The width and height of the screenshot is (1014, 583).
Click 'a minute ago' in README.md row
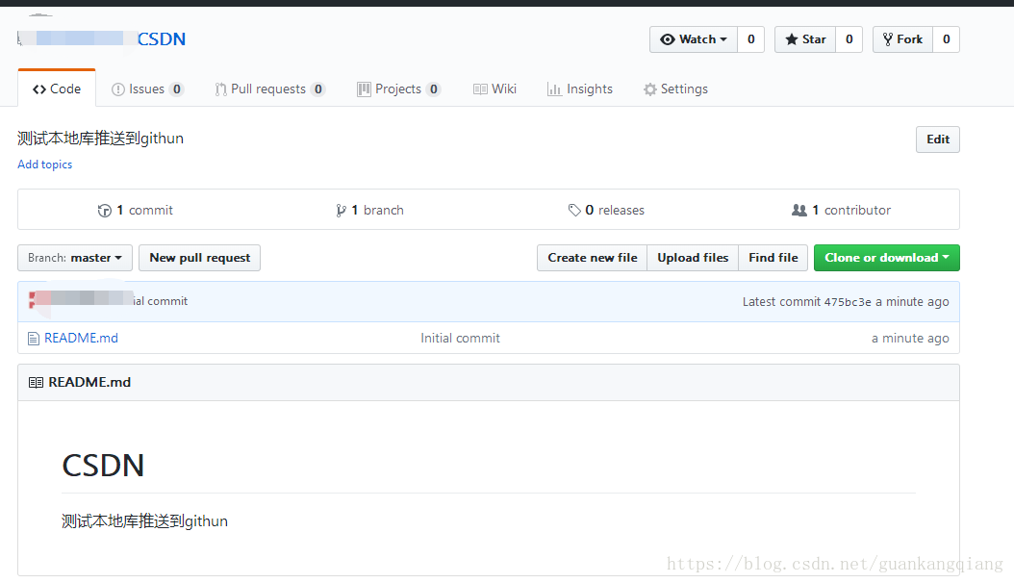tap(910, 338)
